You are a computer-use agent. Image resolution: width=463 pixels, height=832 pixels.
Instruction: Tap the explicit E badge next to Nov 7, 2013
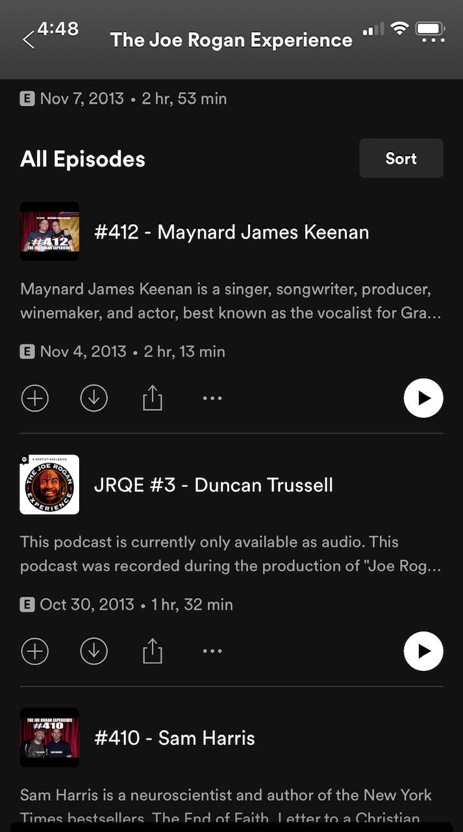(x=27, y=99)
